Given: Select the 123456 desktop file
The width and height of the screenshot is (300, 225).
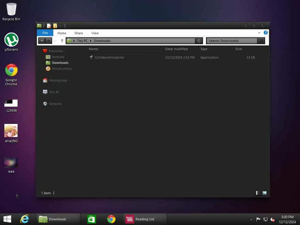Looking at the screenshot, I should 11,105.
